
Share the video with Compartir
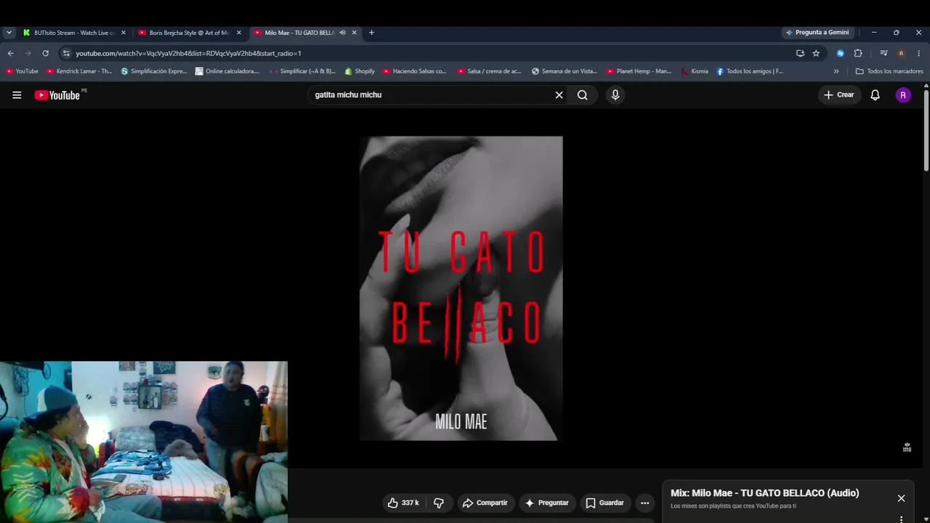tap(485, 503)
